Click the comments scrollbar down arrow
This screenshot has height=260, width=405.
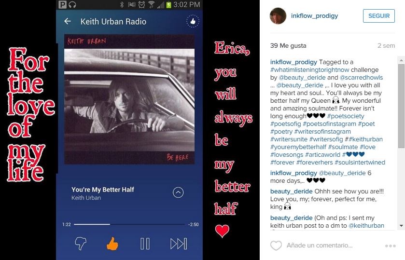401,226
